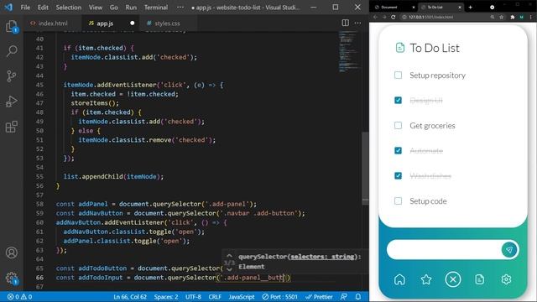This screenshot has height=302, width=537.
Task: Open the browser extensions puzzle icon
Action: tap(513, 17)
